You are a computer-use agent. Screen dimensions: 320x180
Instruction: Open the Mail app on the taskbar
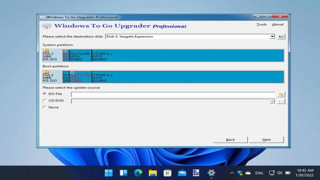[x=182, y=173]
